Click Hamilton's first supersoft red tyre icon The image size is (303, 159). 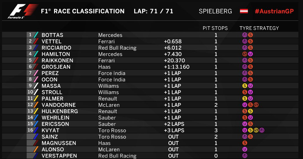click(245, 54)
